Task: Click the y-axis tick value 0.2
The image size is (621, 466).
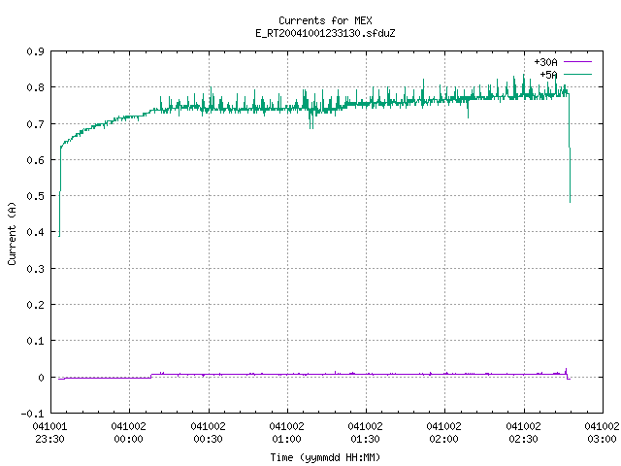Action: (x=35, y=305)
